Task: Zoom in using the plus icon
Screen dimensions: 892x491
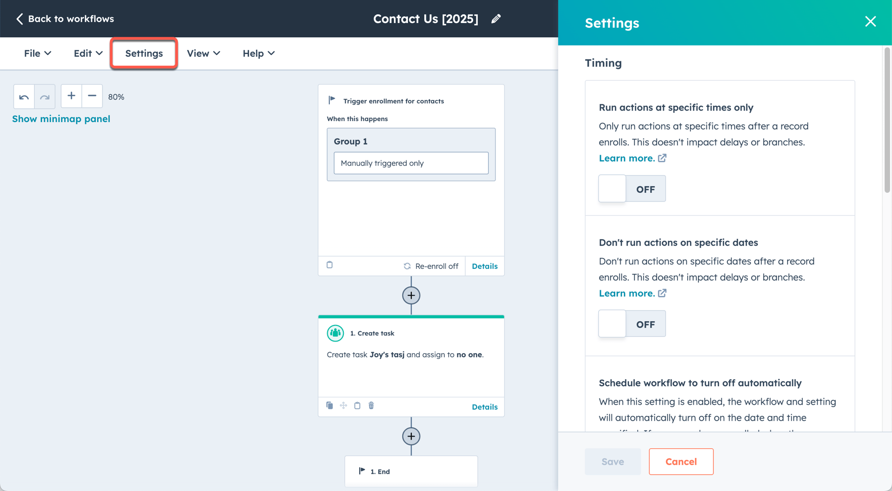Action: pos(71,96)
